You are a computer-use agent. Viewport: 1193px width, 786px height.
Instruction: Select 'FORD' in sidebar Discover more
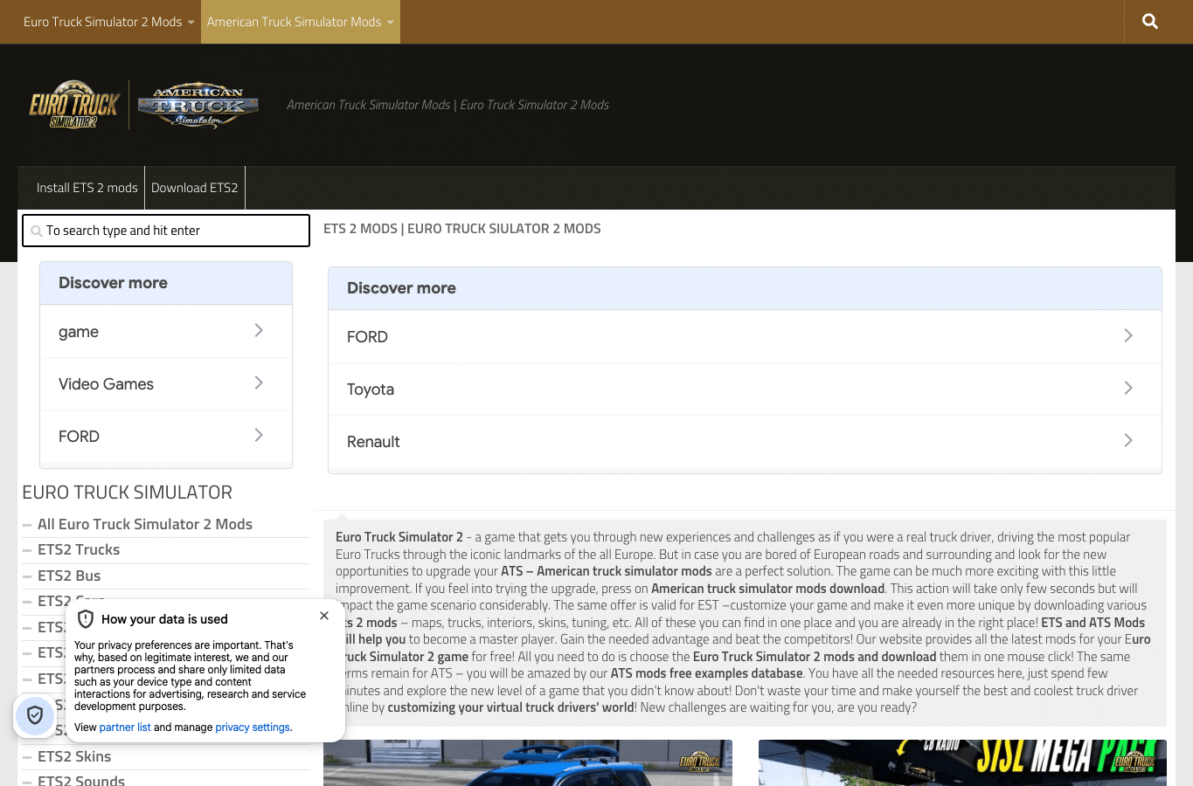pyautogui.click(x=166, y=437)
